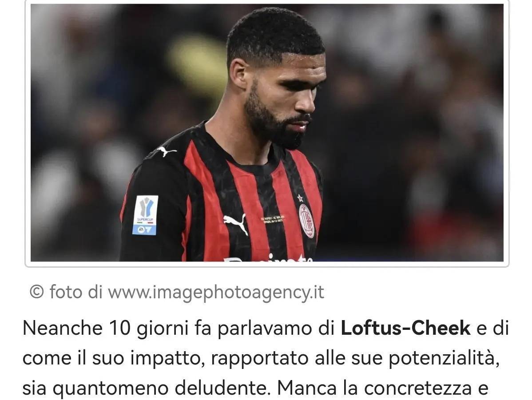
Task: Click the white sponsor lettering at the shirt bottom
Action: pyautogui.click(x=268, y=258)
